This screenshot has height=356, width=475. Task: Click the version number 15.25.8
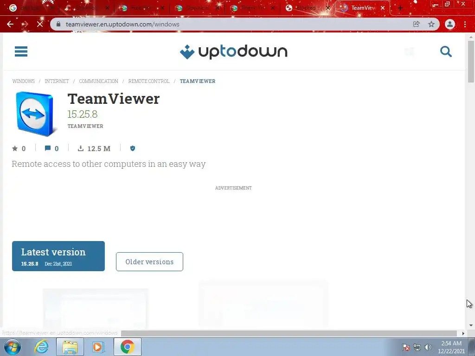(82, 114)
